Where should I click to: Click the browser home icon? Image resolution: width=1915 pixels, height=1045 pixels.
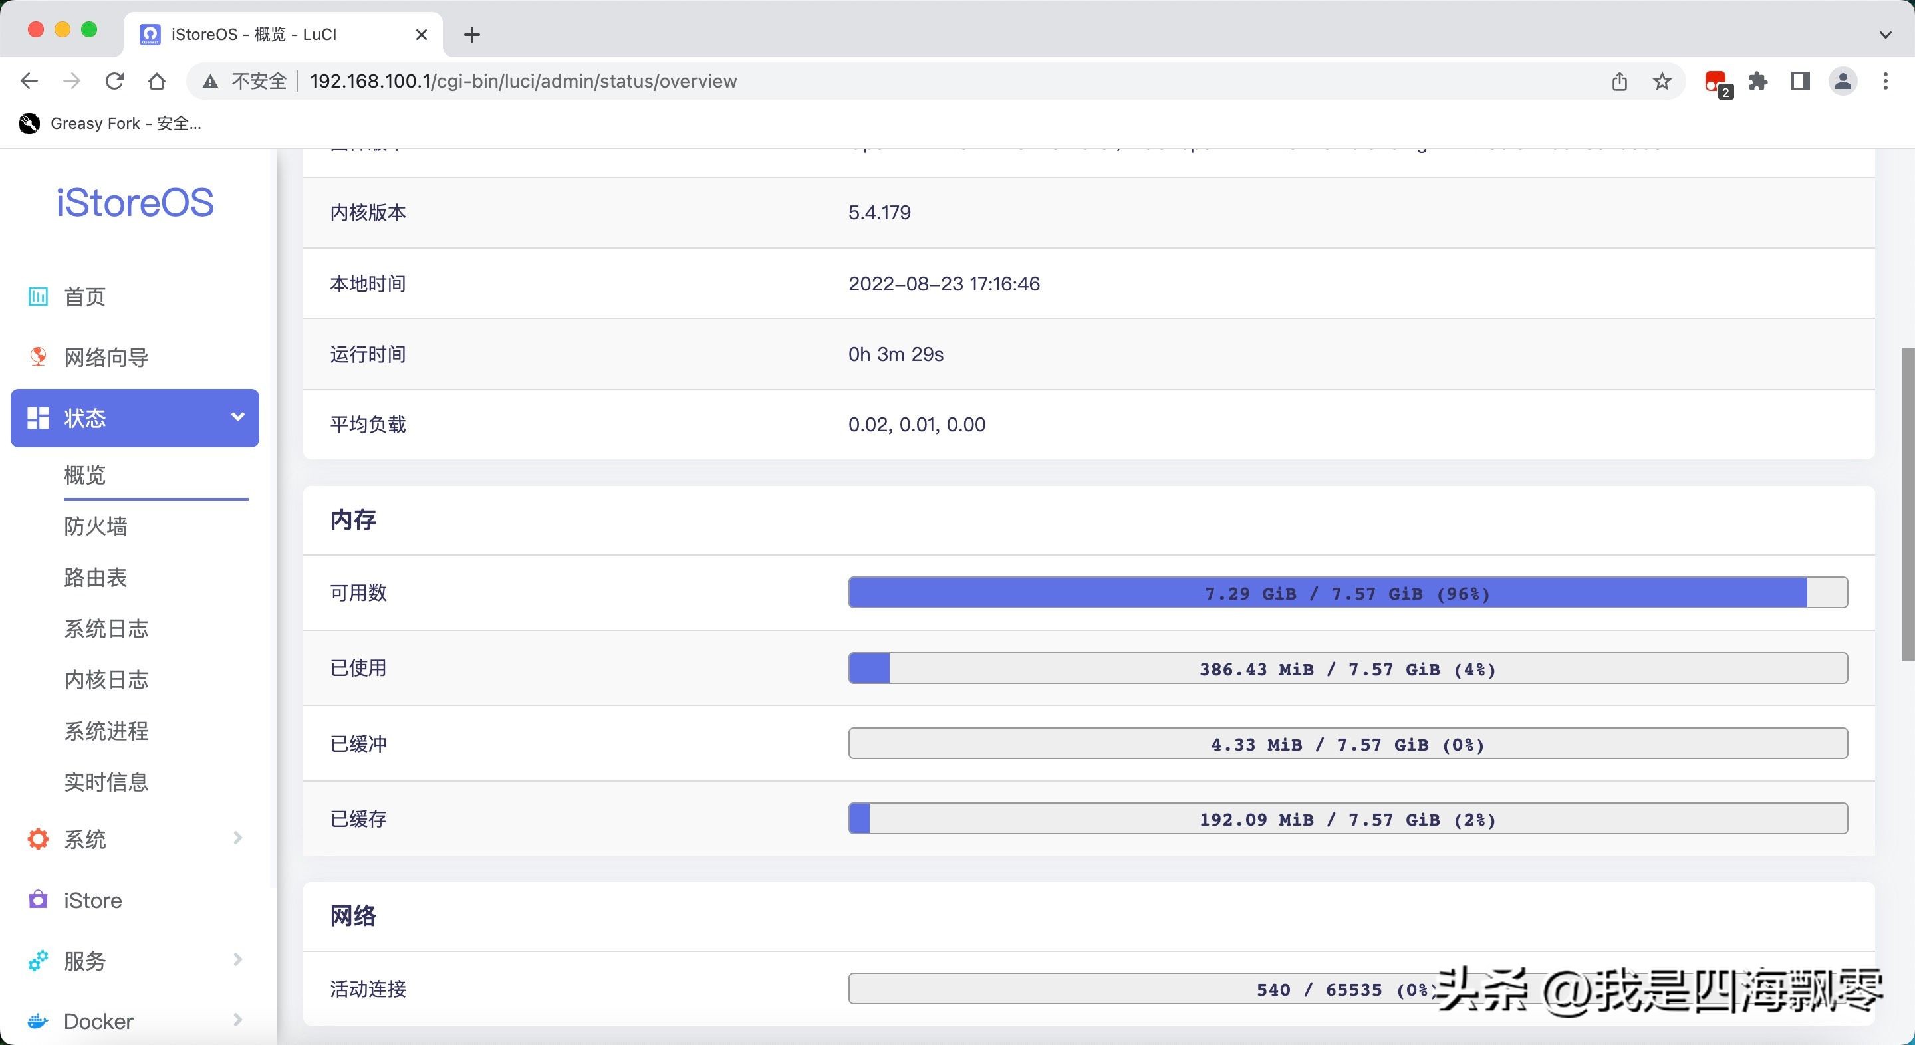[x=157, y=81]
